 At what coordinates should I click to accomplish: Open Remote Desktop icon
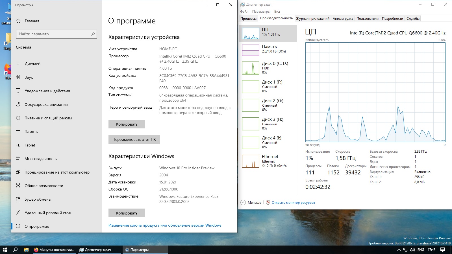[18, 213]
